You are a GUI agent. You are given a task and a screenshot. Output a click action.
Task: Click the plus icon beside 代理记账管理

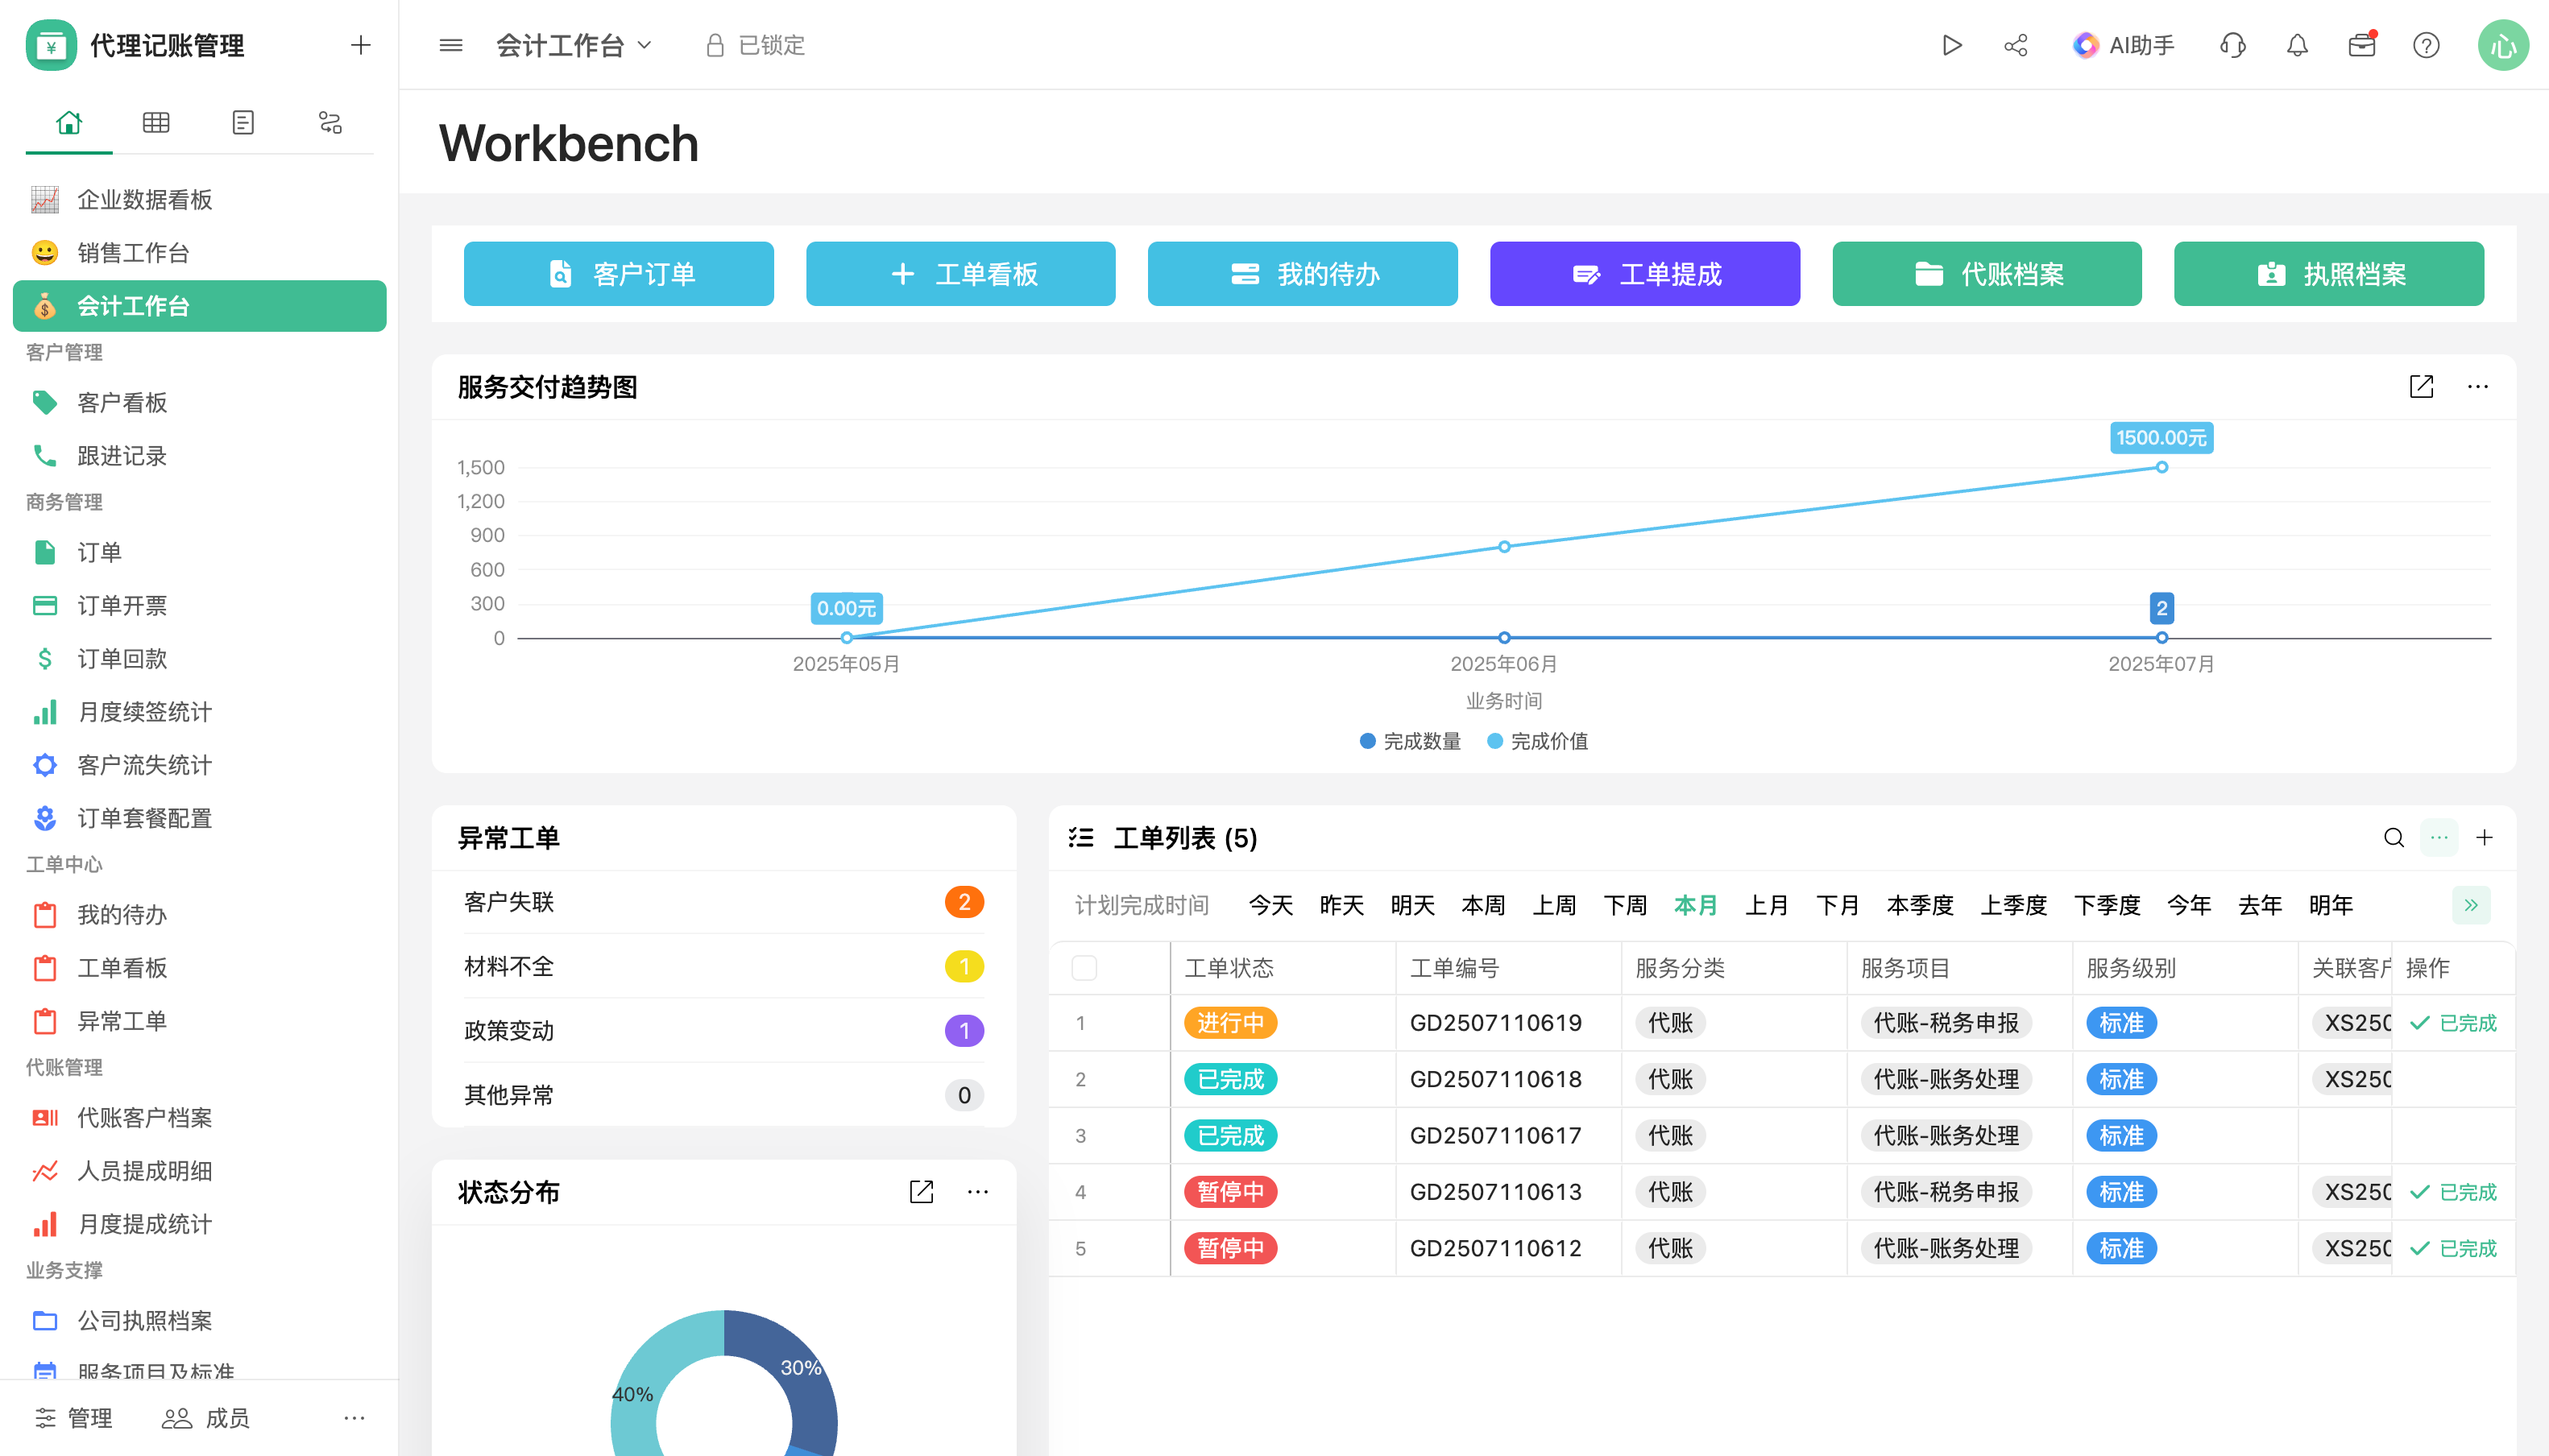[361, 45]
